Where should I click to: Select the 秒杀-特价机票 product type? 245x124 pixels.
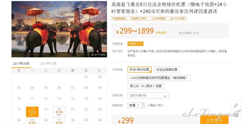[140, 70]
